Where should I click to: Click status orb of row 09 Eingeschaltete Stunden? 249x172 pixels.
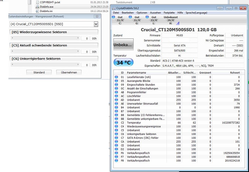(116, 85)
